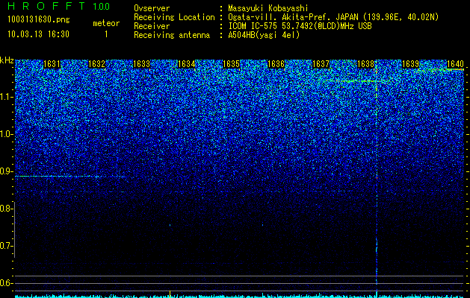Click the Ovserver label
Screen dimensions: 470x298
pyautogui.click(x=152, y=8)
